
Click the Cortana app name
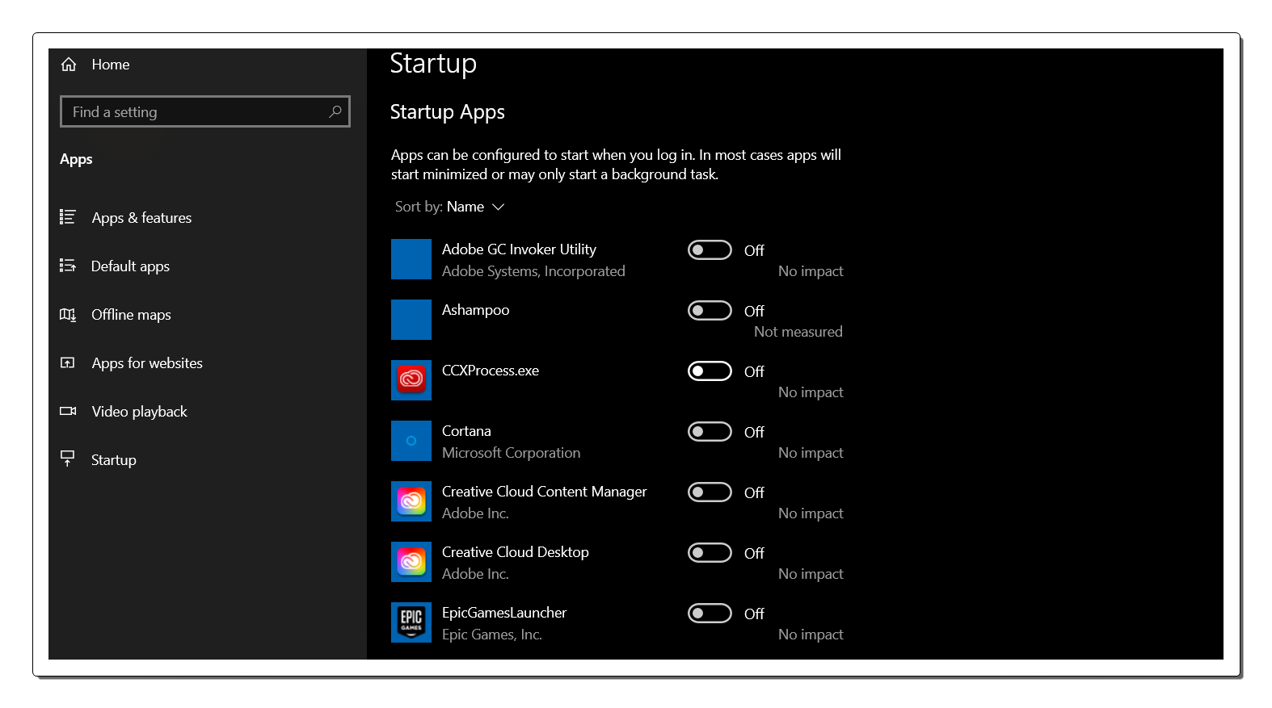click(466, 431)
